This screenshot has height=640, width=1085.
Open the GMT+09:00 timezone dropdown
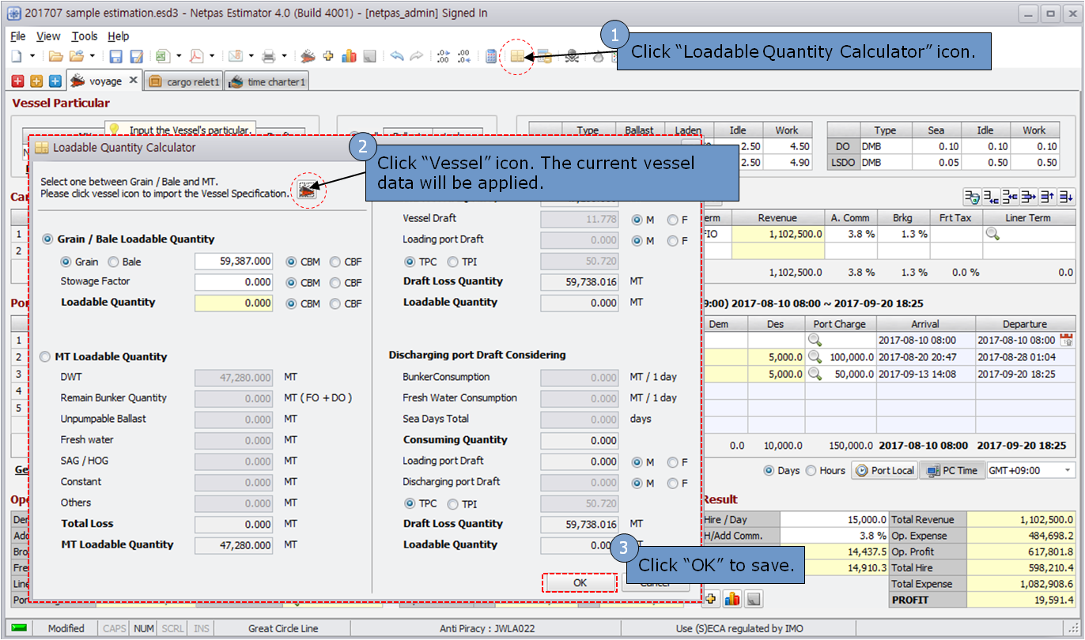coord(1068,470)
